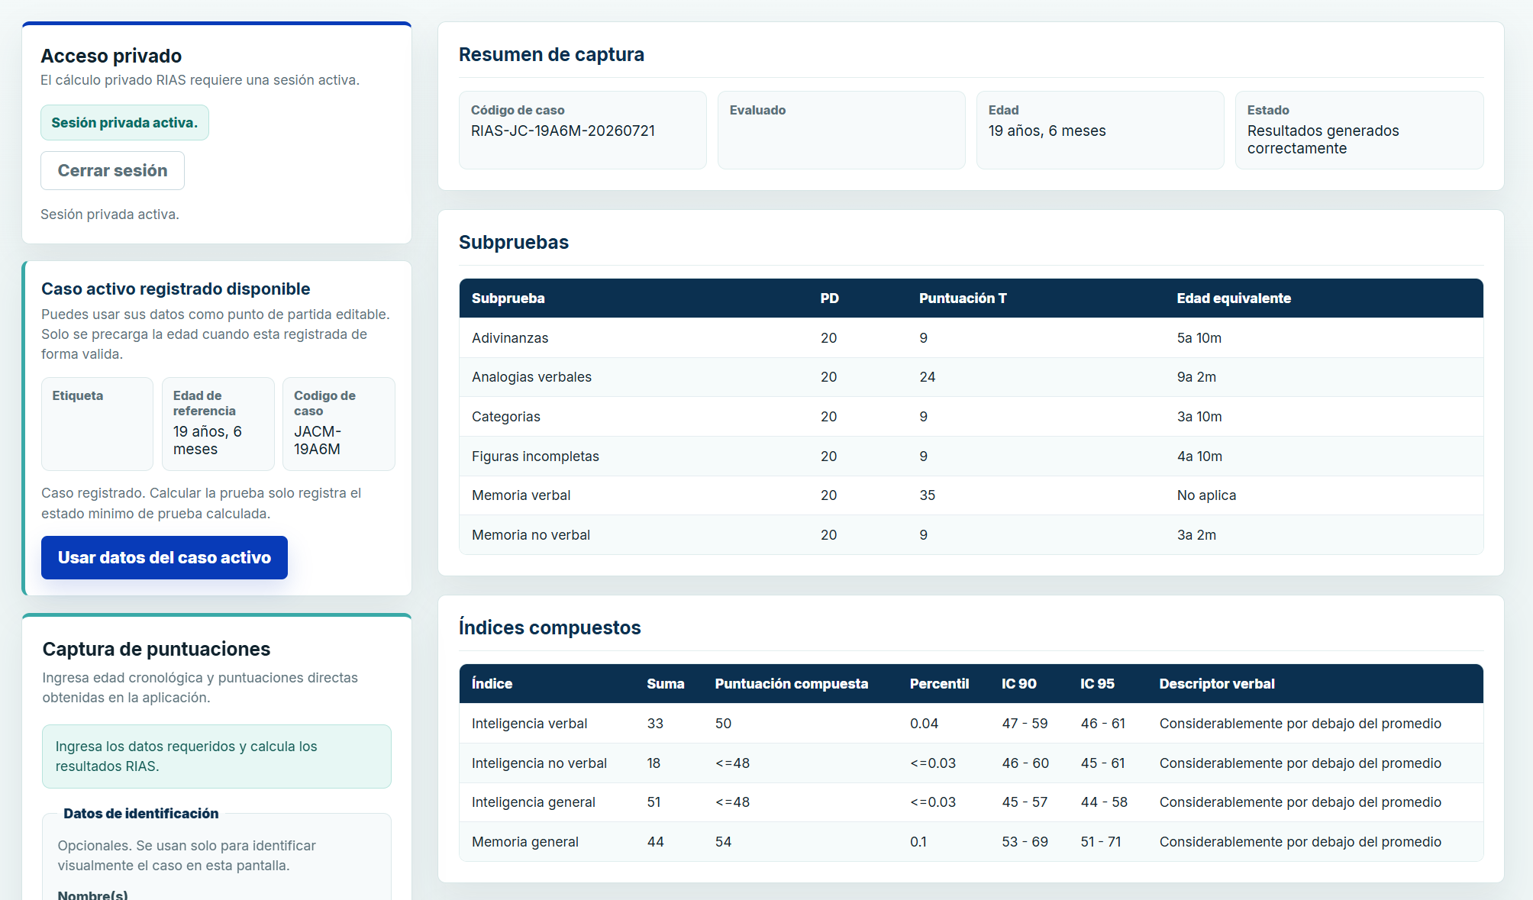
Task: Click IC 95 range 51 - 71
Action: click(1100, 842)
